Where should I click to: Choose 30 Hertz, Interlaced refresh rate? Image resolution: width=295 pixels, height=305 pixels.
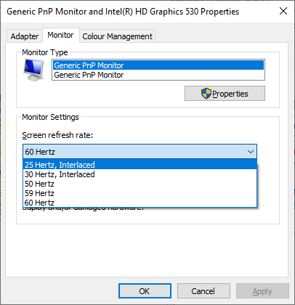[140, 174]
